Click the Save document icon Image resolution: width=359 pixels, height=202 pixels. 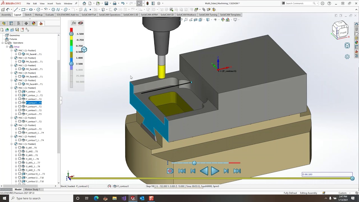pos(106,3)
